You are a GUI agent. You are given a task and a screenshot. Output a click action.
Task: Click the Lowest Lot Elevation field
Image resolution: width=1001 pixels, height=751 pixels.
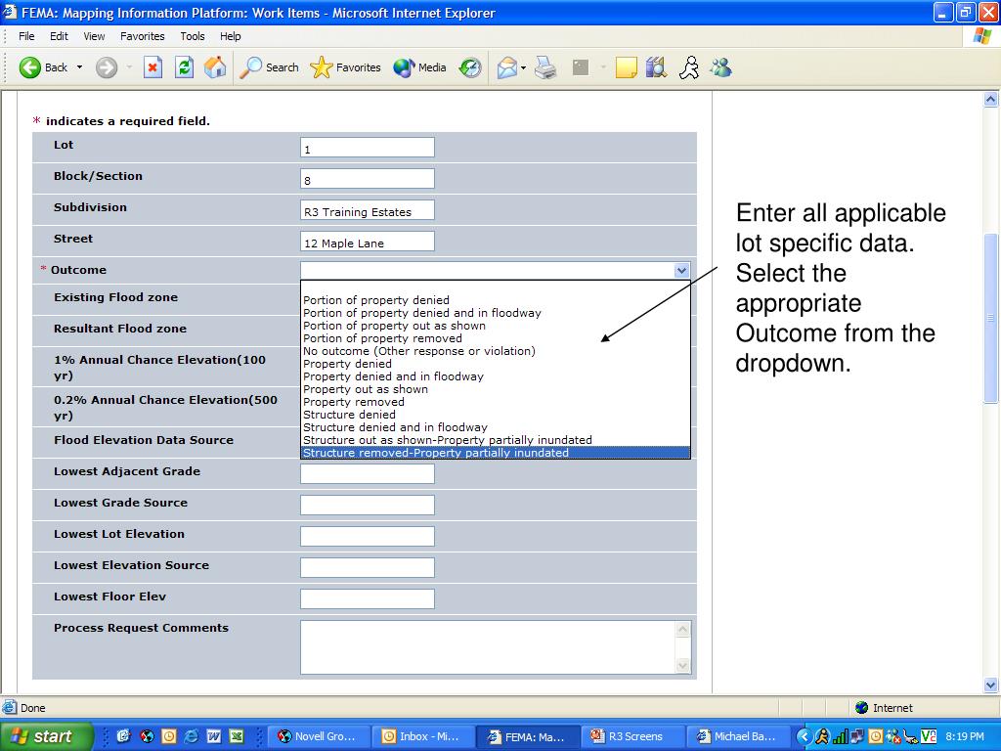point(368,537)
